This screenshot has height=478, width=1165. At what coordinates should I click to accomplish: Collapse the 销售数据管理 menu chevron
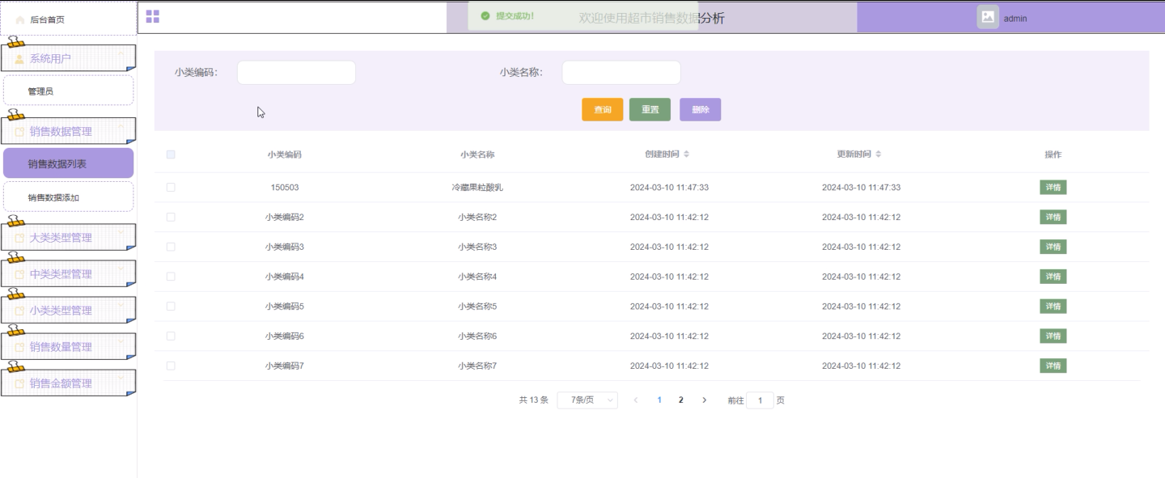tap(121, 126)
